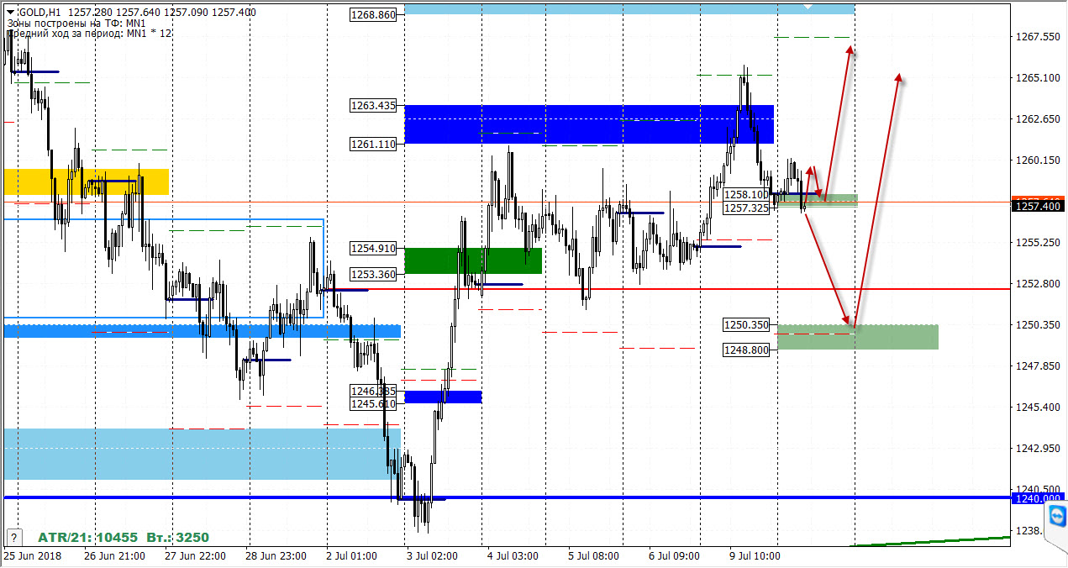Screen dimensions: 1068x568
Task: Select the boxed 1248.800 price label
Action: click(x=747, y=350)
